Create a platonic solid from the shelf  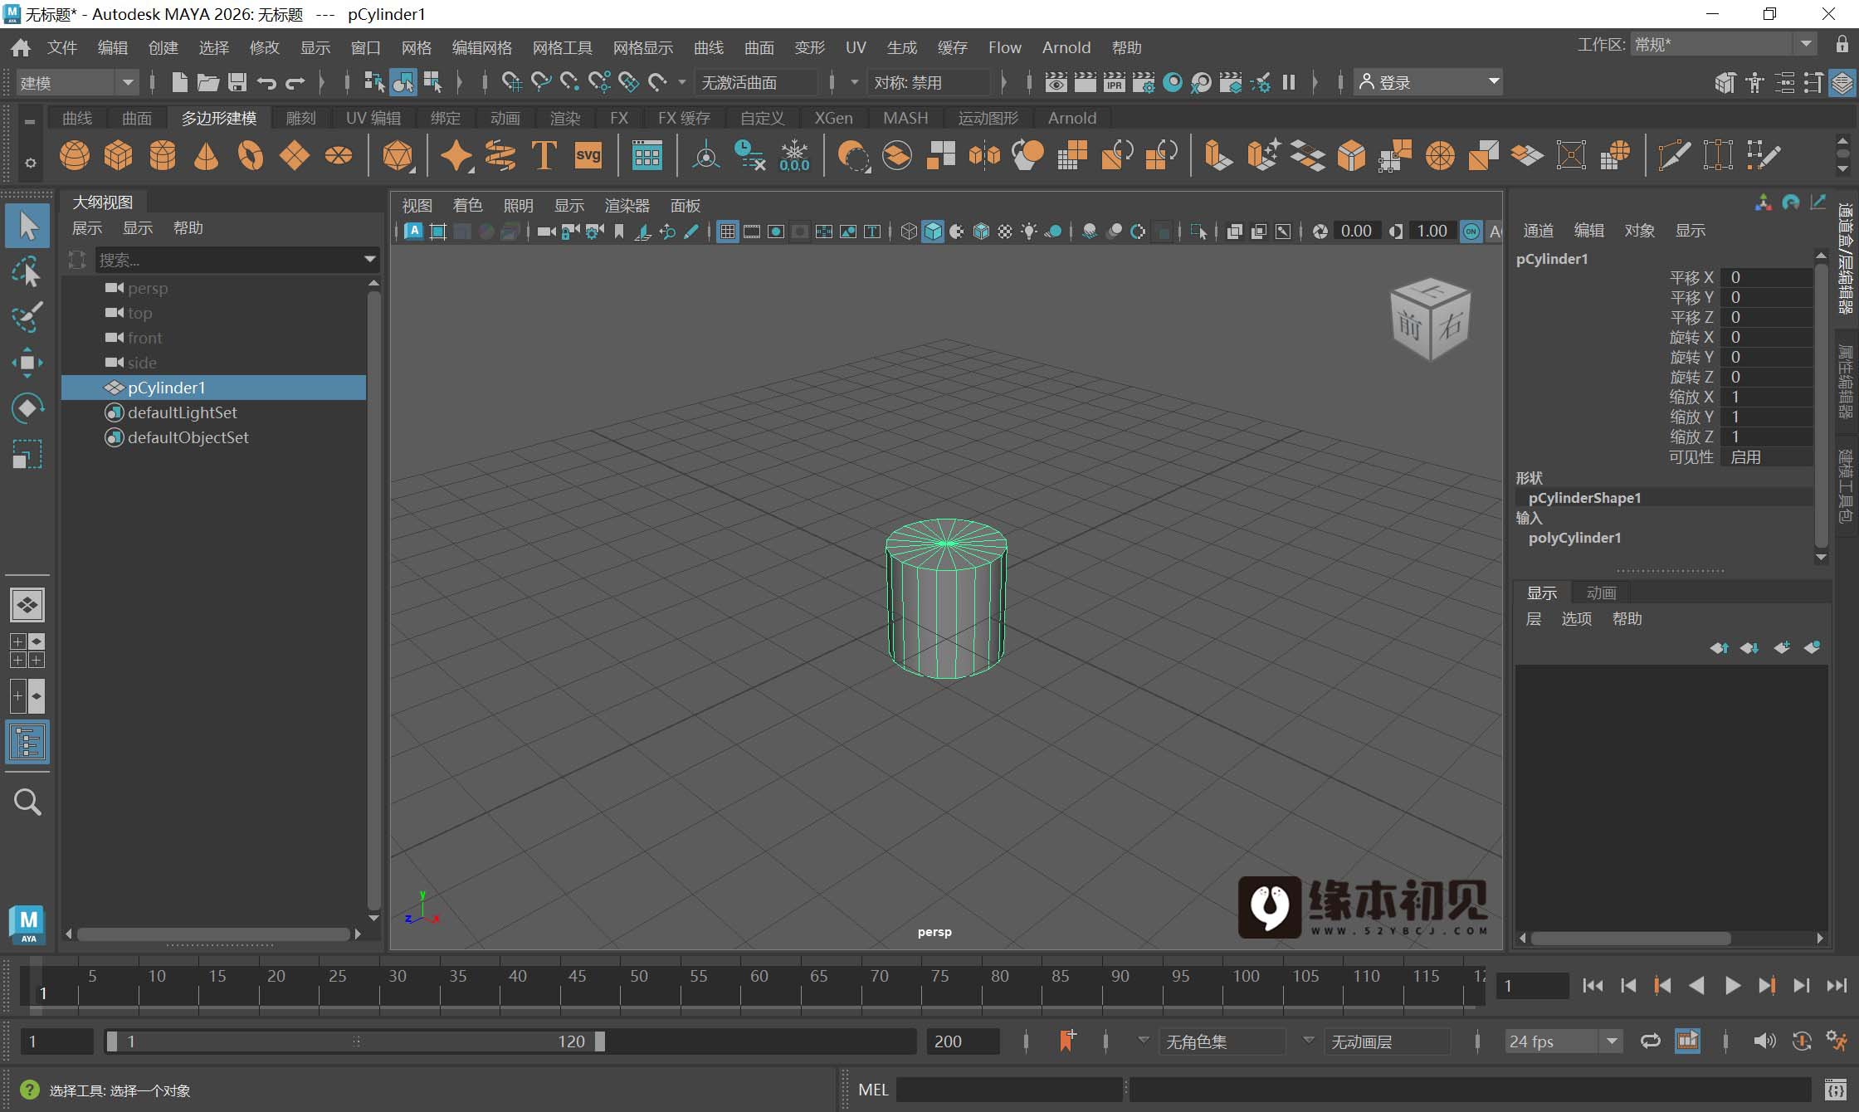399,155
